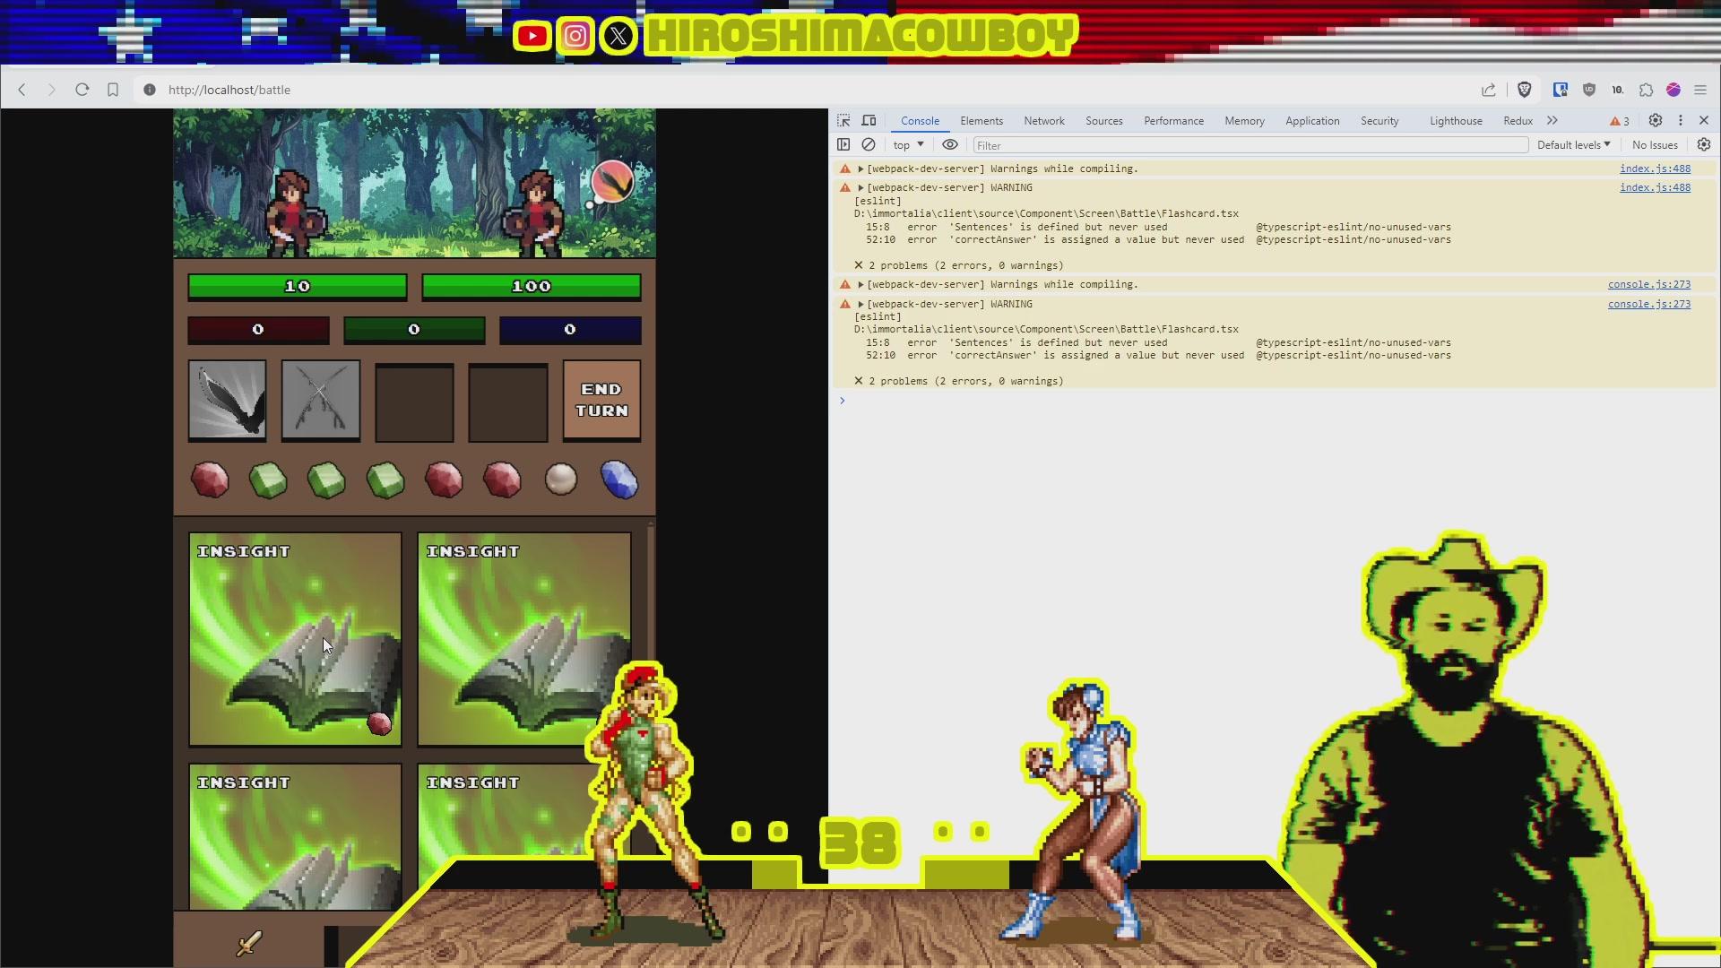Viewport: 1721px width, 968px height.
Task: Switch to the Redux tab
Action: [1517, 120]
